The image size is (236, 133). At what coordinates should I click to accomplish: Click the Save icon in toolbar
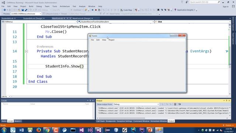tap(22, 10)
